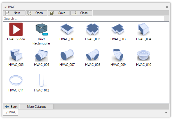Select the HVAC_012 hanger strap
Viewport: 175px width, 121px height.
[42, 81]
